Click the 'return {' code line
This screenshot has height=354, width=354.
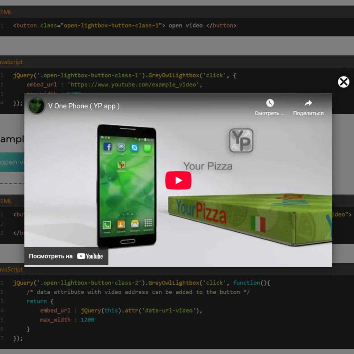point(40,301)
